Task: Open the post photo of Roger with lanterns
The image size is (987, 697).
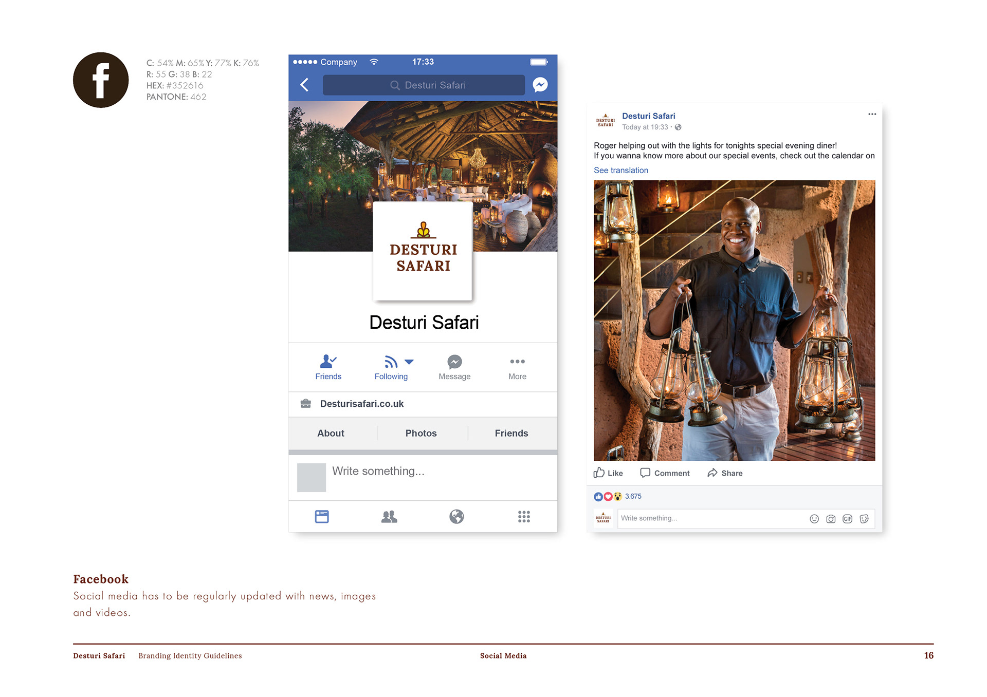Action: 734,321
